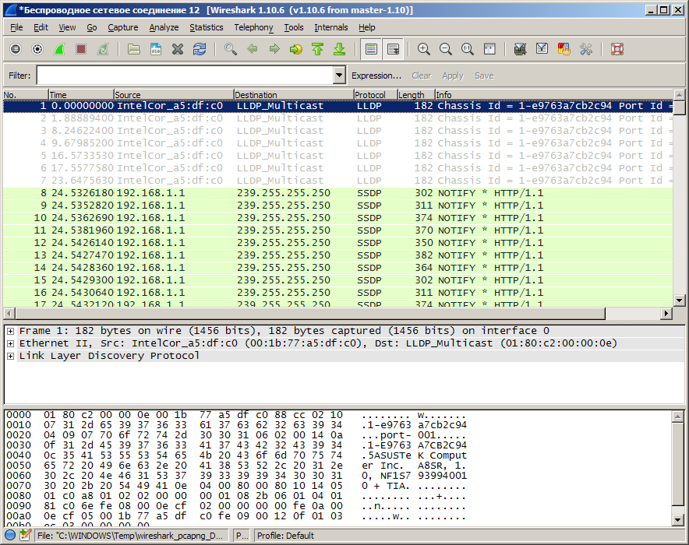Apply the display filter
The width and height of the screenshot is (689, 545).
click(x=453, y=76)
